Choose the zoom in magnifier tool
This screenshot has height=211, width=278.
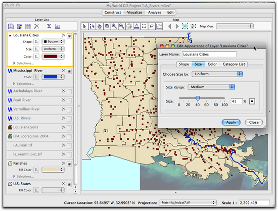[114, 26]
